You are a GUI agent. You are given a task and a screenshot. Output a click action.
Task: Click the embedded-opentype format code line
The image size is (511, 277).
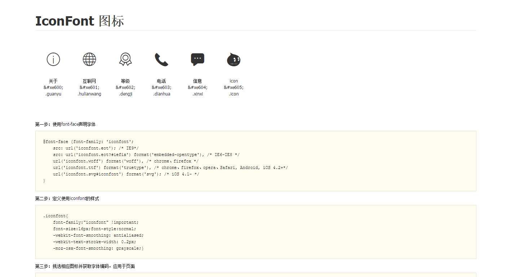coord(146,155)
